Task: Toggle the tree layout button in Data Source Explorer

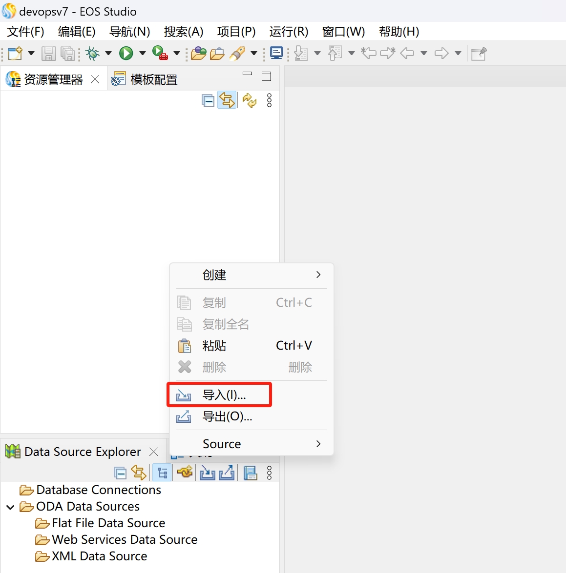Action: (162, 473)
